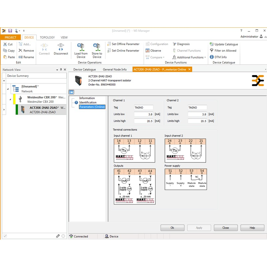Click the save icon in title bar
This screenshot has height=267, width=267.
click(10, 31)
